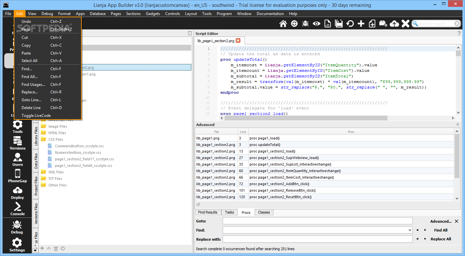
Task: Click the trash icon below the file tree
Action: pos(56,248)
